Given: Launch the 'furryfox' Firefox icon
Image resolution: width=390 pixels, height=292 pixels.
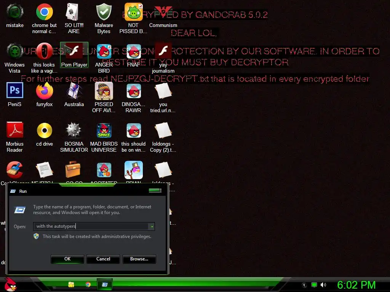Looking at the screenshot, I should coord(44,95).
